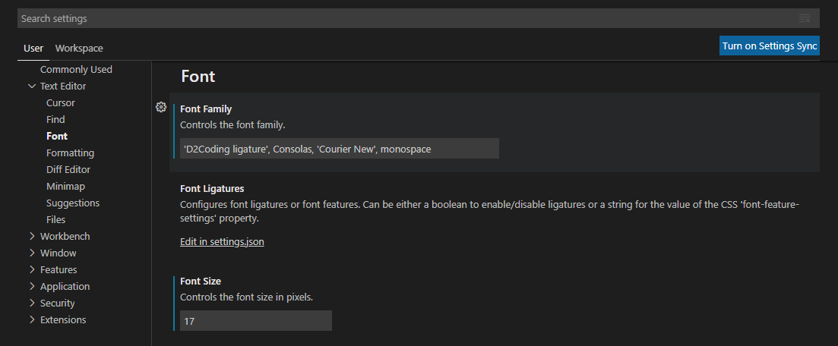
Task: Switch to the Workspace settings tab
Action: pos(79,48)
